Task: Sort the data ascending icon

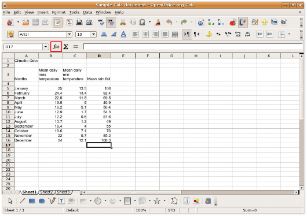Action: pyautogui.click(x=211, y=22)
